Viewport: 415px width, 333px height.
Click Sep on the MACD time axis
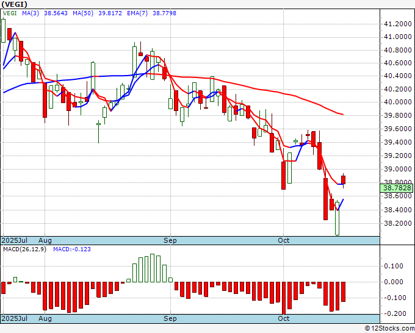(x=170, y=318)
